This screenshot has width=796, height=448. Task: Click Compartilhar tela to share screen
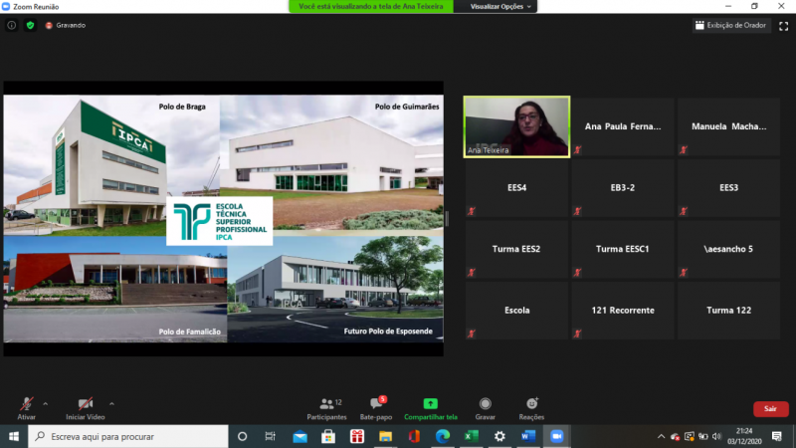coord(431,408)
